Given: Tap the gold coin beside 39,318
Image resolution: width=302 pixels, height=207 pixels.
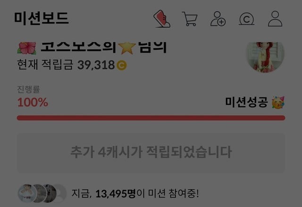Looking at the screenshot, I should [x=122, y=65].
